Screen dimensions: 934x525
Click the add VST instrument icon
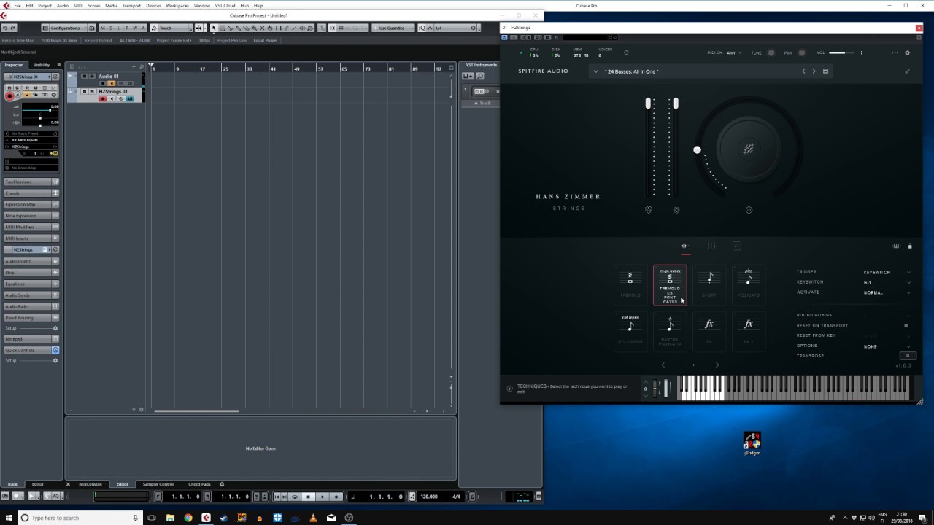(468, 76)
